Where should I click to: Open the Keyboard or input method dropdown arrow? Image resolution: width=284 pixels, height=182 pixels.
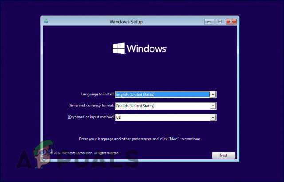pos(213,118)
